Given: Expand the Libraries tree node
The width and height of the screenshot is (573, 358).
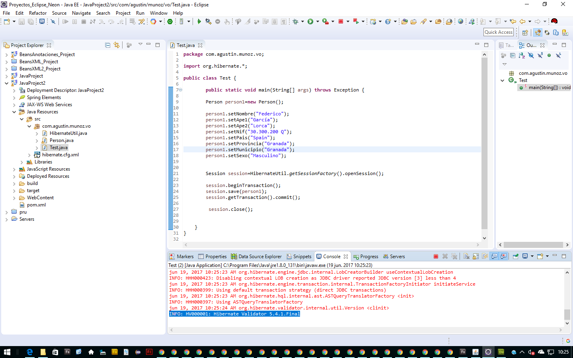Looking at the screenshot, I should click(21, 162).
